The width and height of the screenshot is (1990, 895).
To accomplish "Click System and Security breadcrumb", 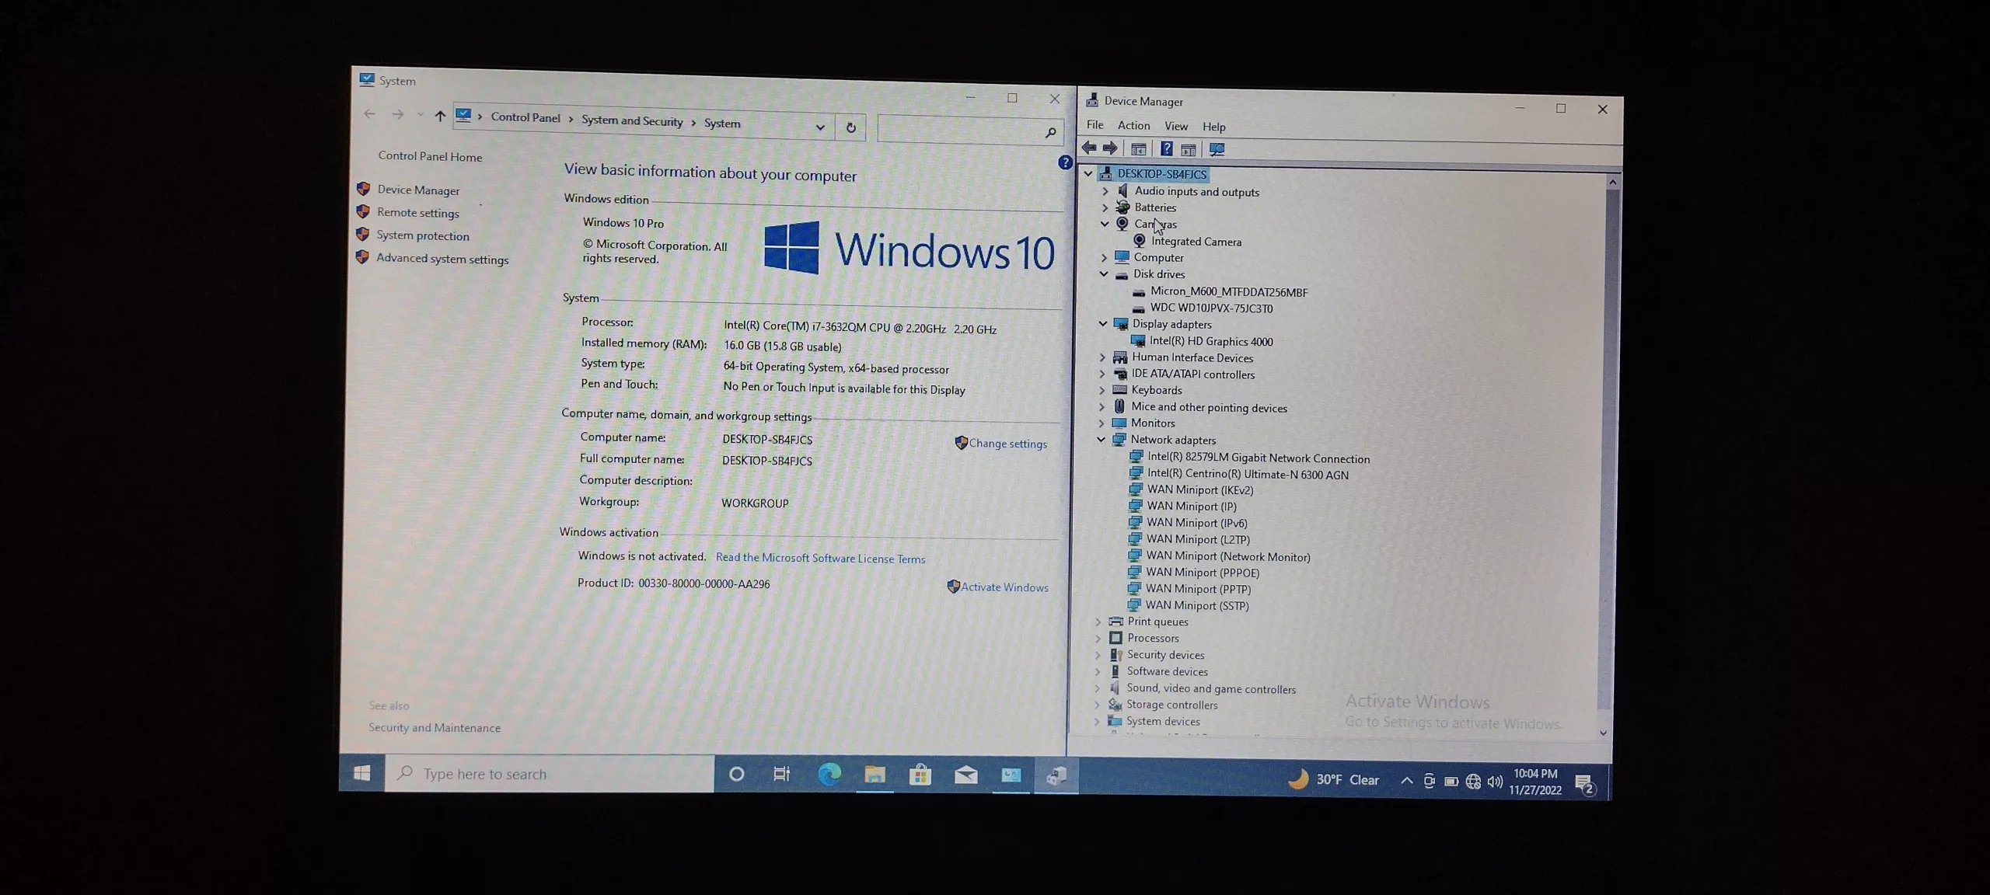I will pyautogui.click(x=632, y=120).
